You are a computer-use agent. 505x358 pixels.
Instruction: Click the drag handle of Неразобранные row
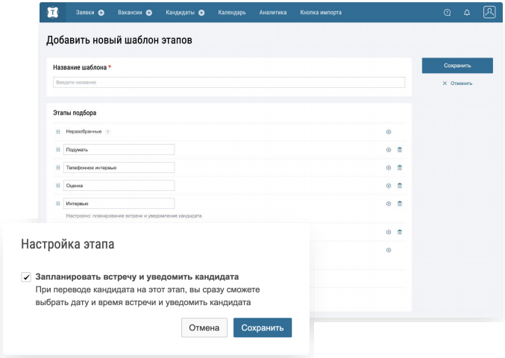[58, 132]
